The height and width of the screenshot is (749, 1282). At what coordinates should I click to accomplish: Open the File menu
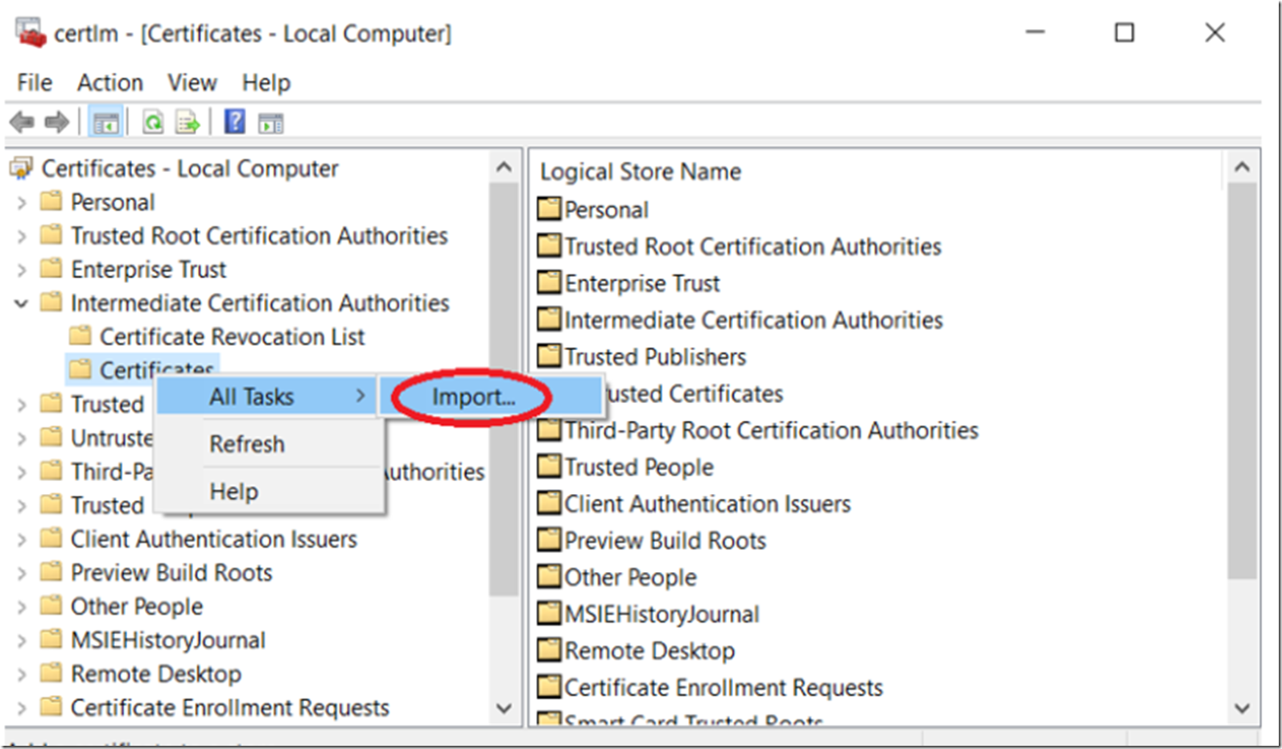pos(35,82)
